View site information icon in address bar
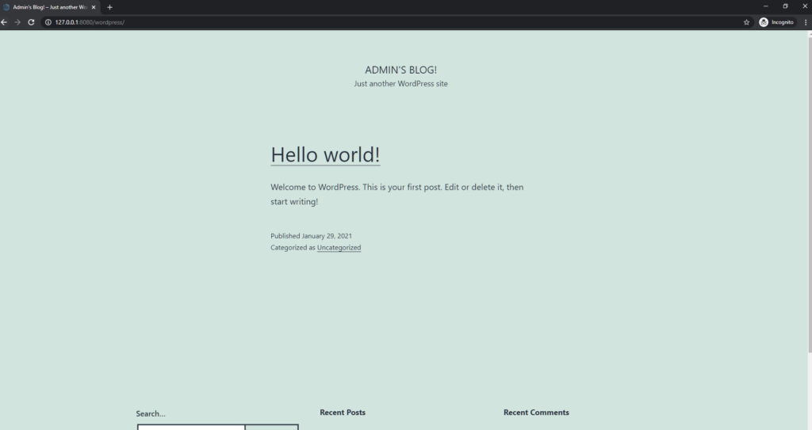Viewport: 812px width, 430px height. (48, 22)
